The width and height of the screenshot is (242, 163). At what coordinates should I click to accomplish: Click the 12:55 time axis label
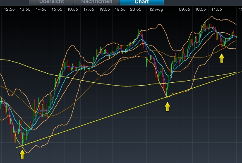tap(9, 10)
